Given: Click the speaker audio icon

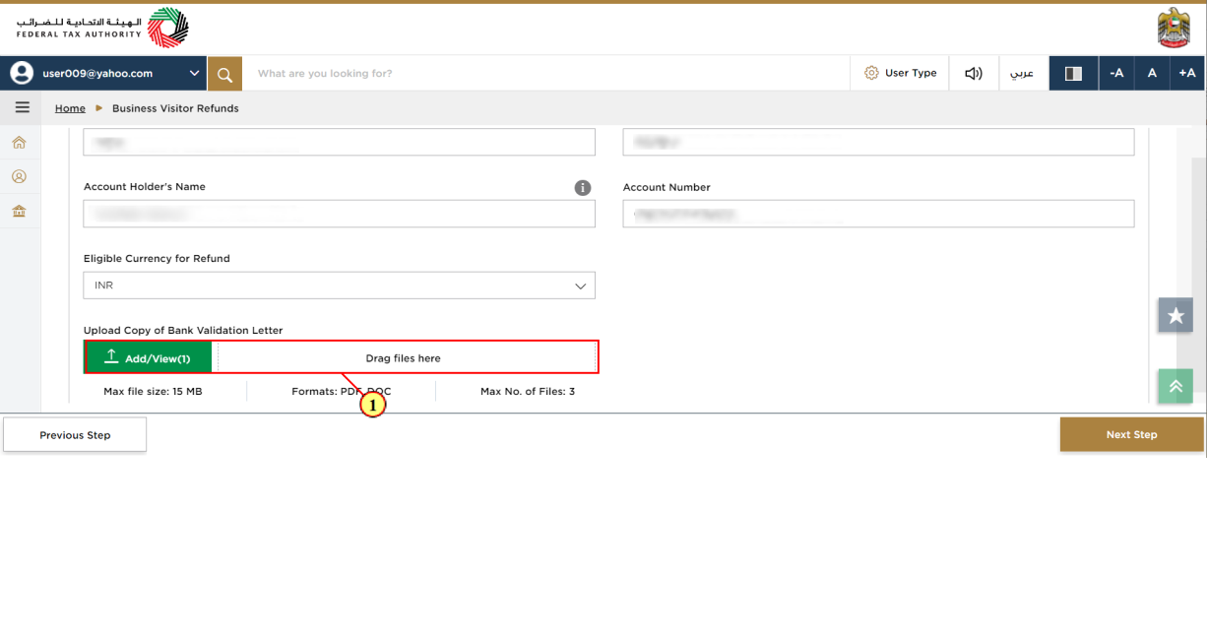Looking at the screenshot, I should (x=974, y=74).
